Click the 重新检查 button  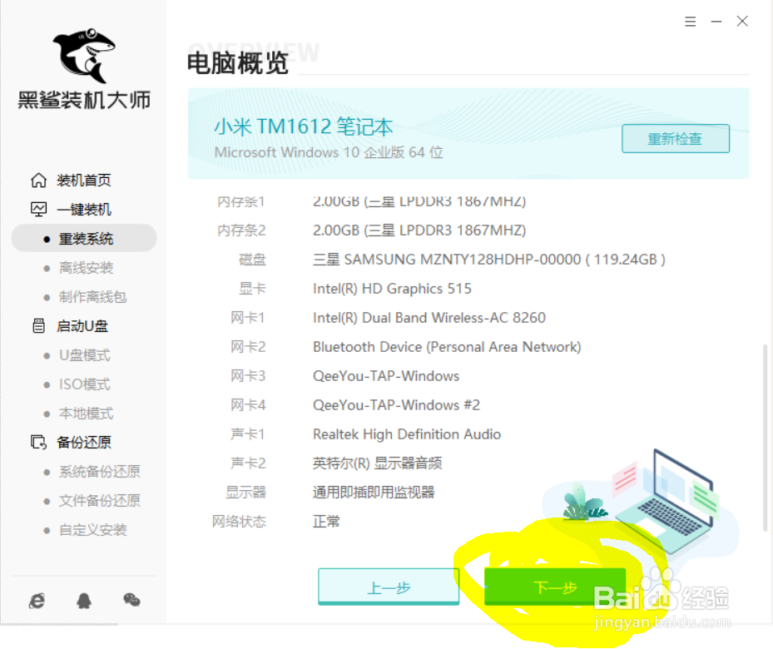pyautogui.click(x=676, y=138)
